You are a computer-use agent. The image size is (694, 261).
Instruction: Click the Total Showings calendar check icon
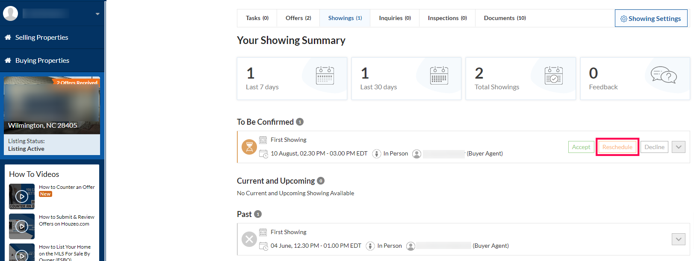click(x=553, y=76)
